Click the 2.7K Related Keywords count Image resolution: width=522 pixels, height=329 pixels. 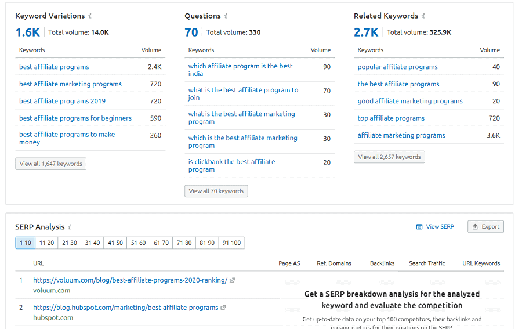coord(366,32)
